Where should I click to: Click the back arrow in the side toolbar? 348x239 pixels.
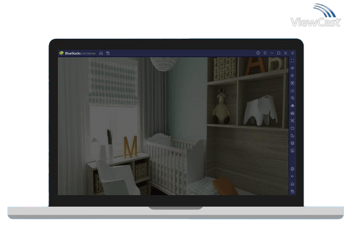[x=293, y=177]
